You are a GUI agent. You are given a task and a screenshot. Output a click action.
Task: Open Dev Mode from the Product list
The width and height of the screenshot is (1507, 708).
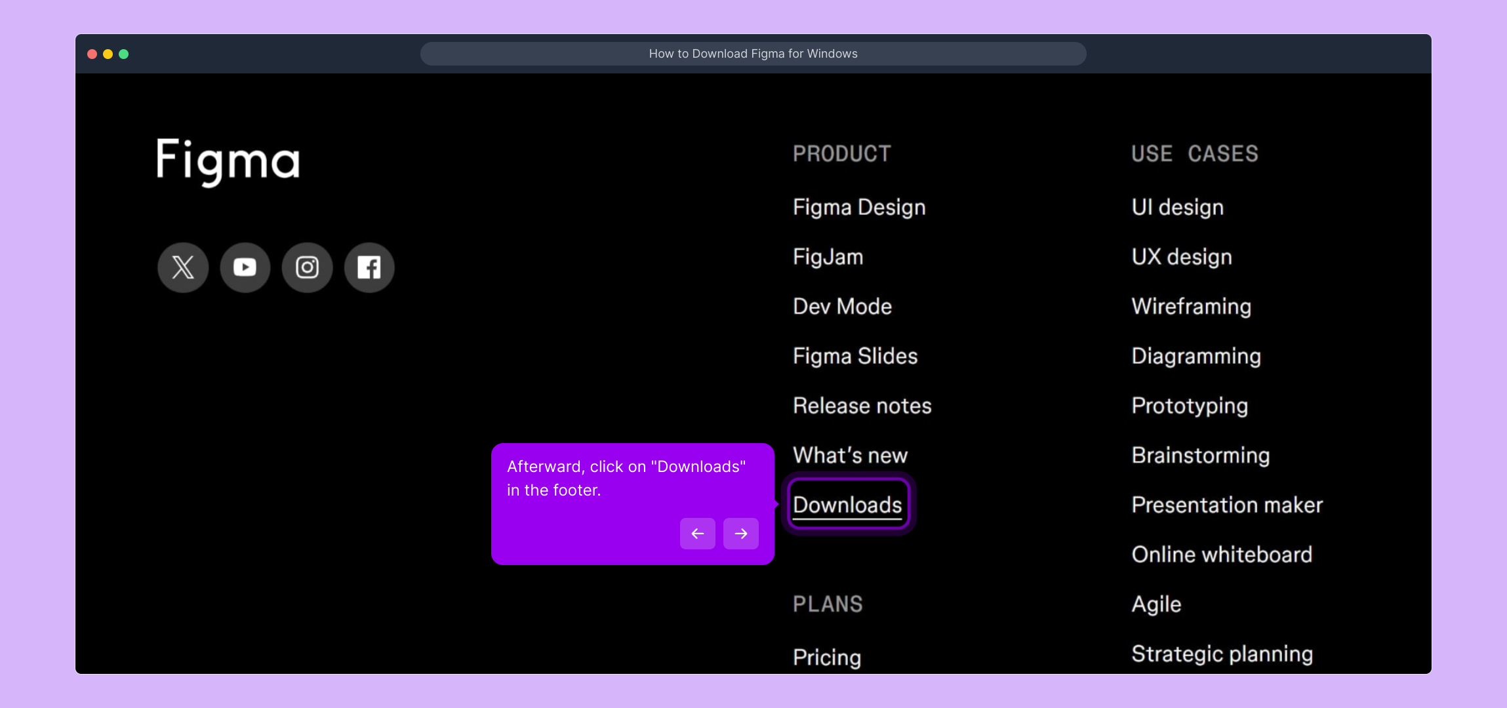point(842,307)
